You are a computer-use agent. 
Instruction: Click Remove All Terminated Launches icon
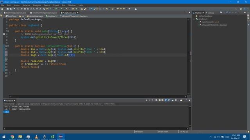153,100
